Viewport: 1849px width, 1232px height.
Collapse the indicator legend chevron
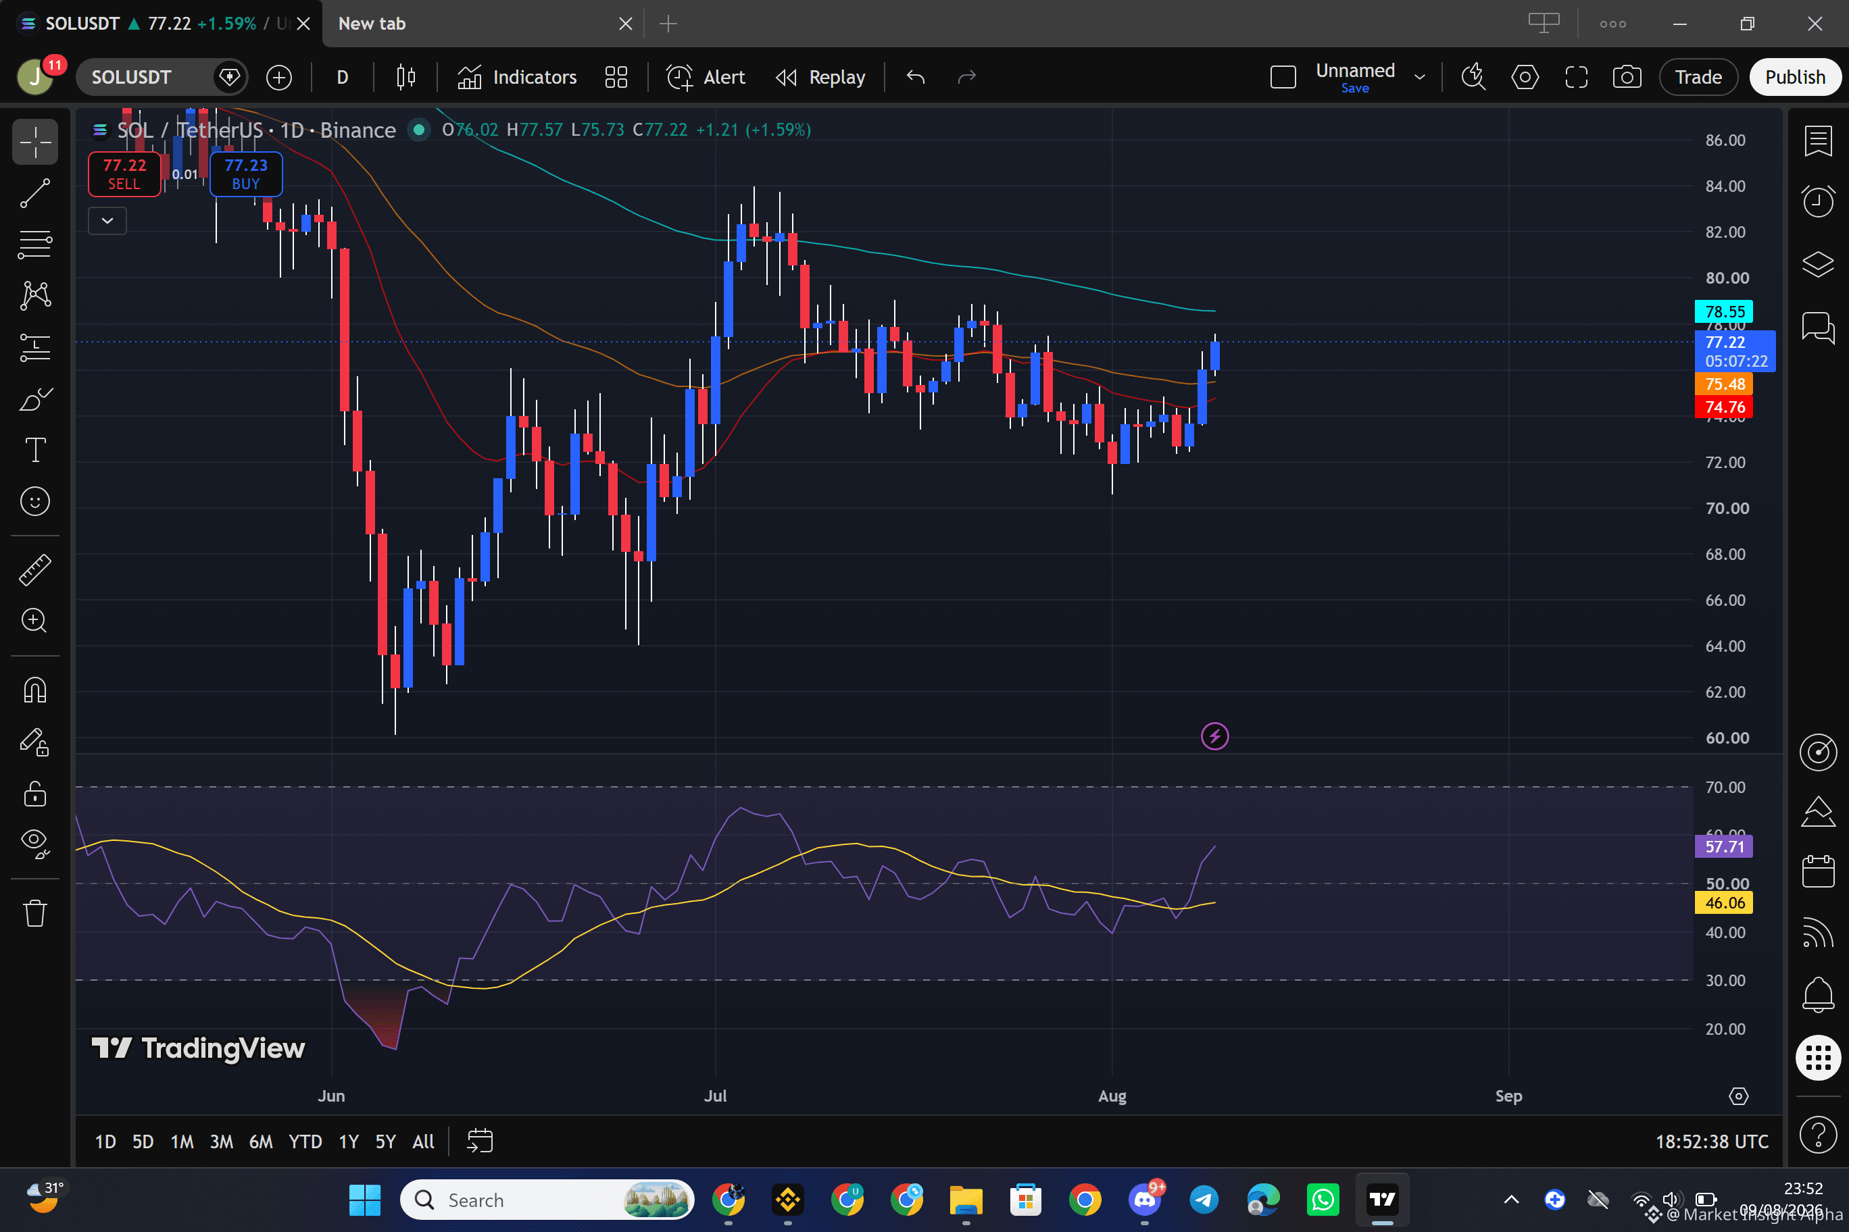107,221
